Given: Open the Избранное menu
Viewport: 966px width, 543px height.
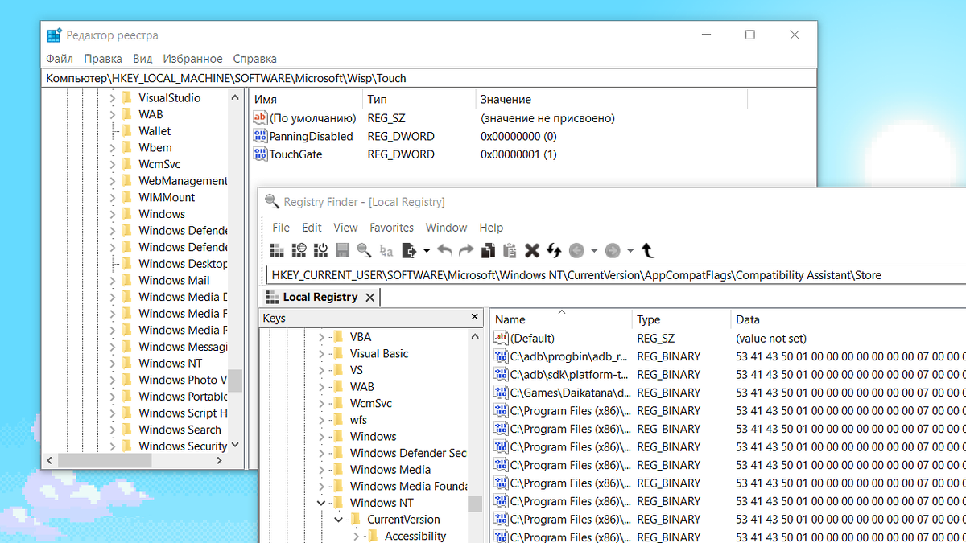Looking at the screenshot, I should (x=192, y=59).
